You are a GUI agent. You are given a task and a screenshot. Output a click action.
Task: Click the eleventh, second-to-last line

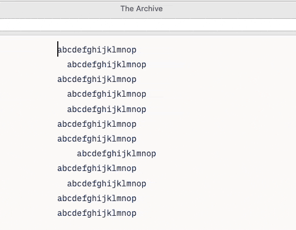tap(97, 199)
